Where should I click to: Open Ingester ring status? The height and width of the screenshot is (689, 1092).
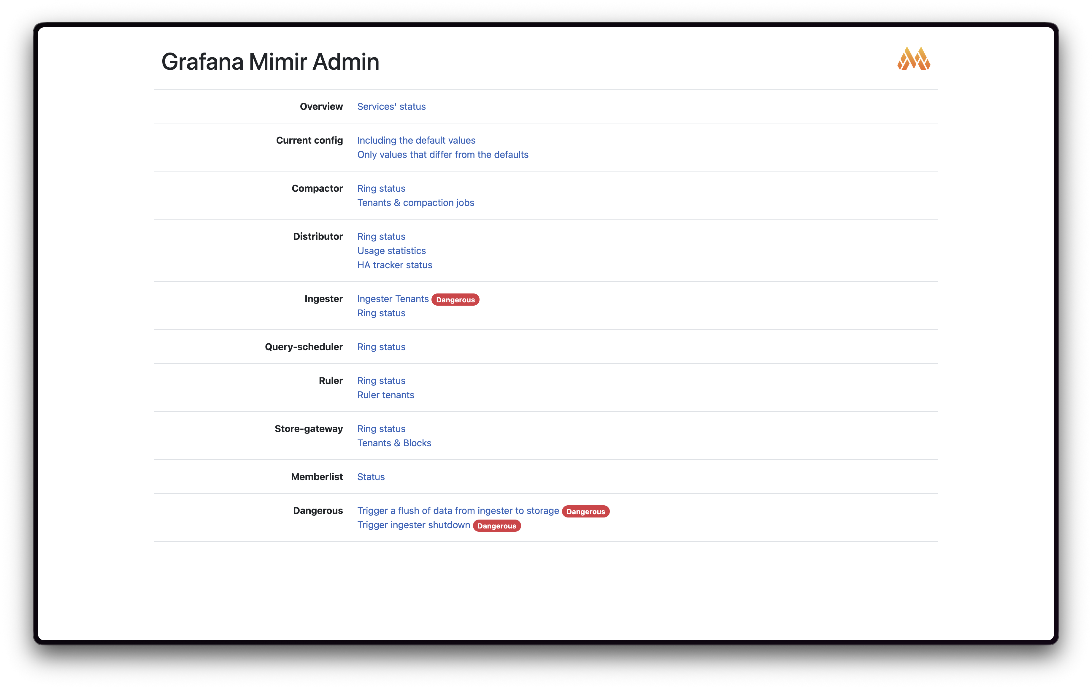(381, 313)
